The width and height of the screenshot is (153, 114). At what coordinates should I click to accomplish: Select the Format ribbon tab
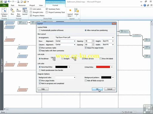(x=55, y=5)
